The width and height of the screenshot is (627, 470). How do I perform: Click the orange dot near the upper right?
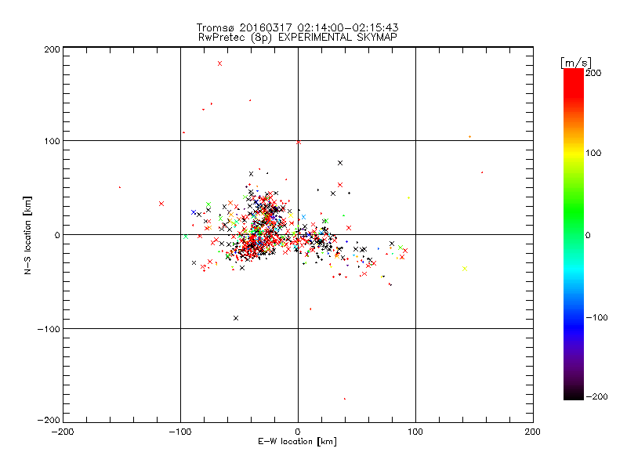pyautogui.click(x=469, y=136)
